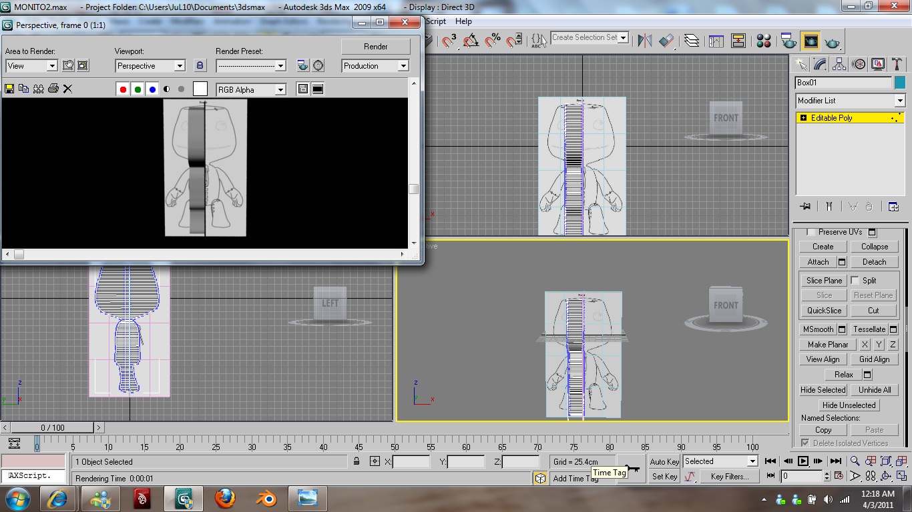Open the Curve Editor
912x512 pixels.
point(716,41)
